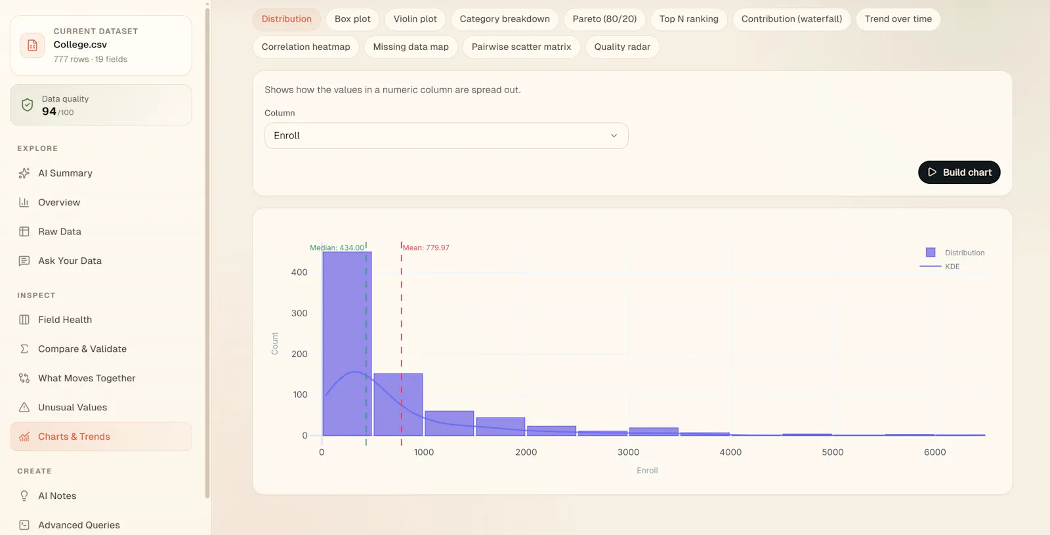Image resolution: width=1050 pixels, height=535 pixels.
Task: Click the Mean: 779.97 annotation label
Action: pos(426,247)
